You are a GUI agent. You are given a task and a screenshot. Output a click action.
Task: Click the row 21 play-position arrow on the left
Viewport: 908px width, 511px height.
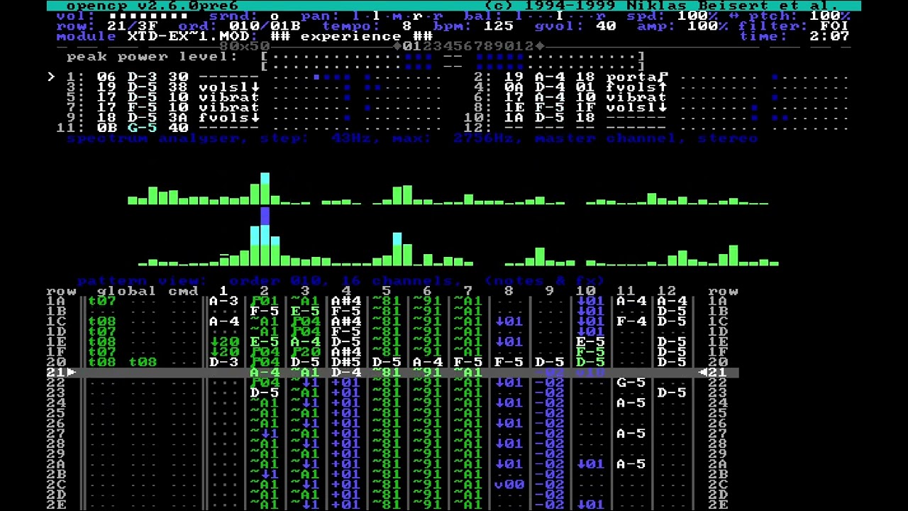(x=72, y=373)
